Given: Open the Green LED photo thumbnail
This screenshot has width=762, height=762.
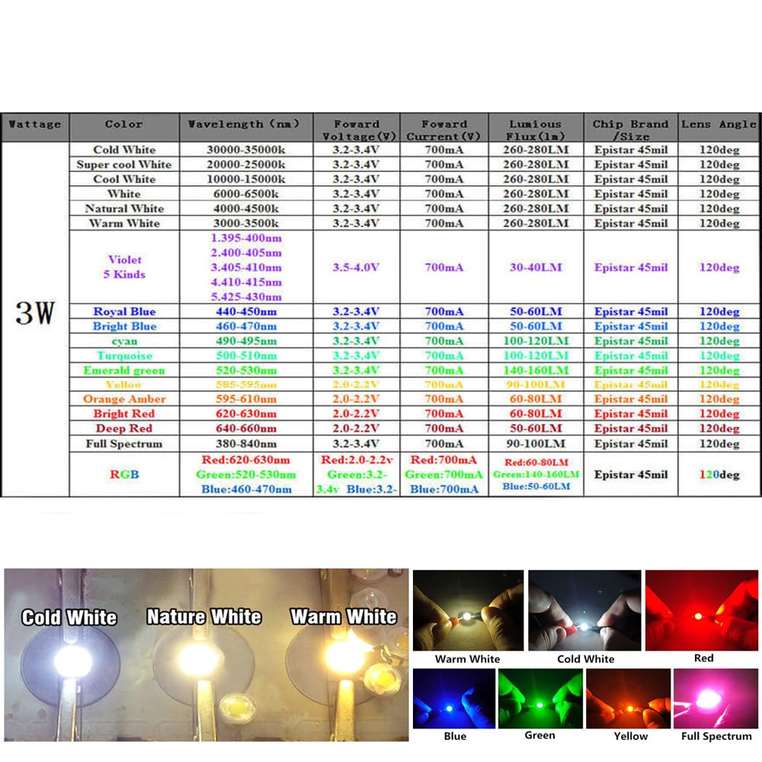Looking at the screenshot, I should pyautogui.click(x=540, y=698).
